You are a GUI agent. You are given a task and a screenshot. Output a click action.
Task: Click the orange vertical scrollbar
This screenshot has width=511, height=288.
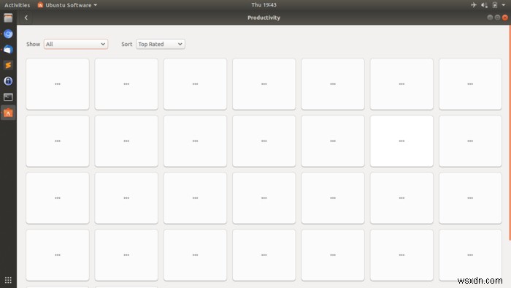[510, 133]
